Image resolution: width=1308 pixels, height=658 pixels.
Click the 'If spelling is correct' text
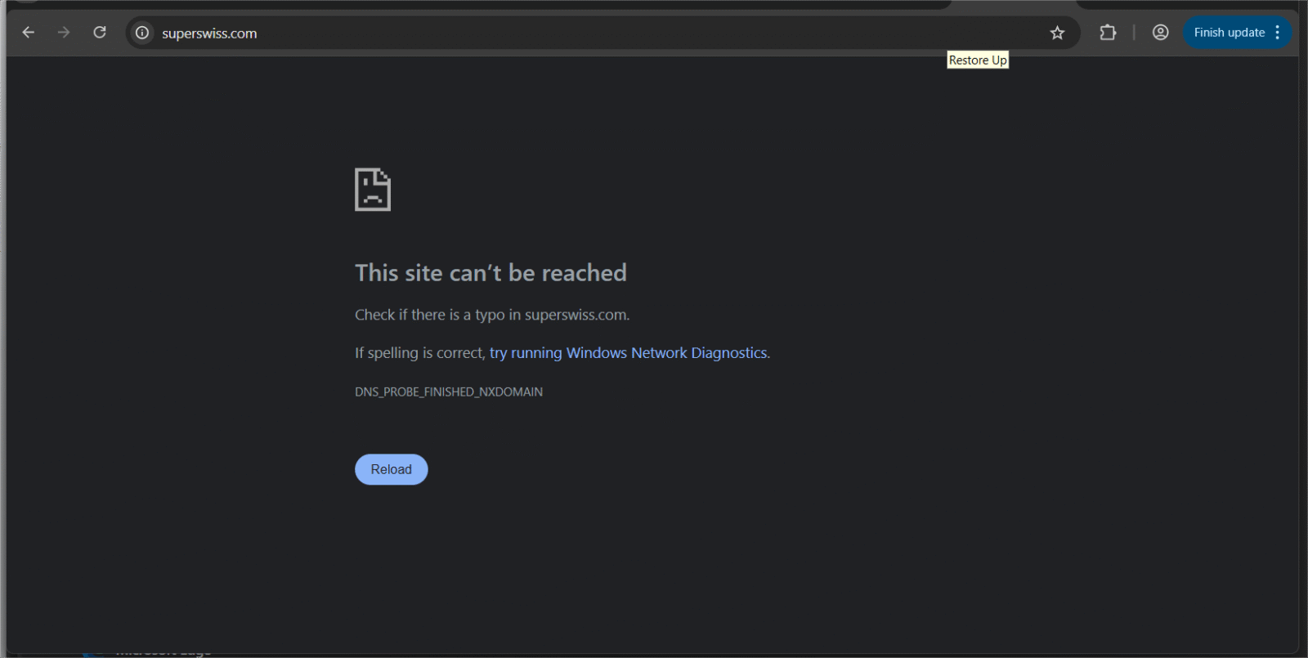tap(420, 353)
